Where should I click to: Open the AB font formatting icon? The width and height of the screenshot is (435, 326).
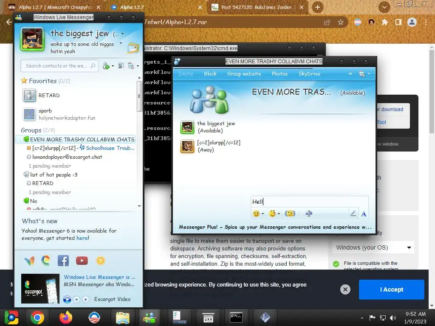[x=309, y=214]
